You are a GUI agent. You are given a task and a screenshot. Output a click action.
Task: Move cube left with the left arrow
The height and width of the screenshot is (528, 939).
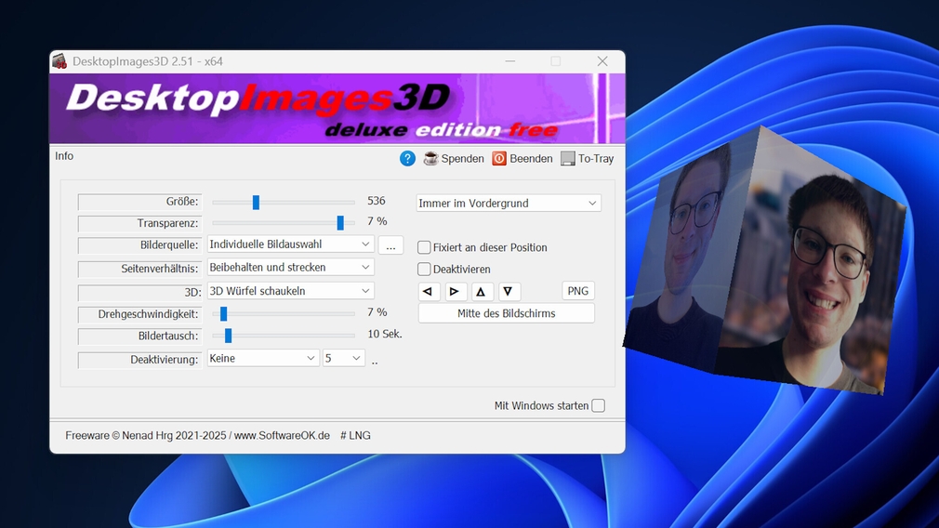(x=428, y=292)
